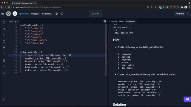Click line 16 dvd drive text
Image resolution: width=191 pixels, height=107 pixels.
point(46,70)
